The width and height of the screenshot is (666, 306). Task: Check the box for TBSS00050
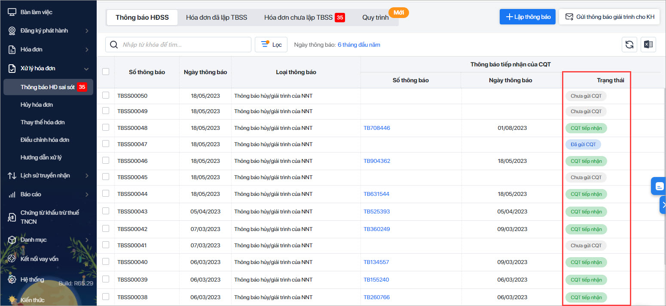point(106,96)
